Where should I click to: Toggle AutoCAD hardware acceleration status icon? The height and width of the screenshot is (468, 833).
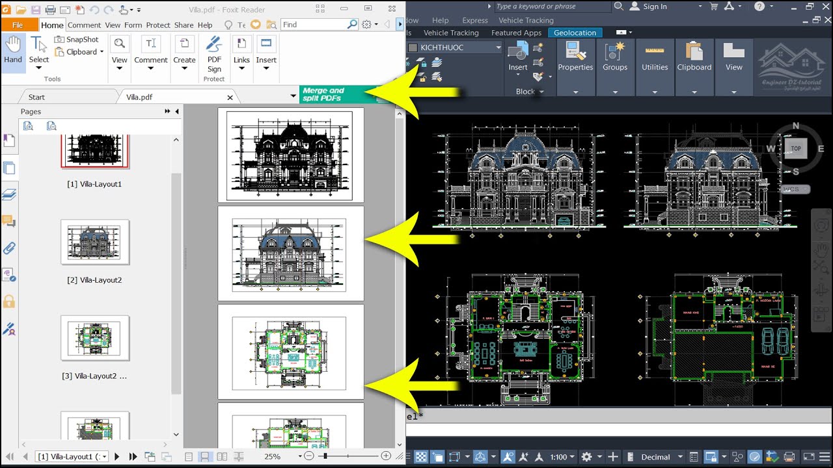click(x=755, y=457)
